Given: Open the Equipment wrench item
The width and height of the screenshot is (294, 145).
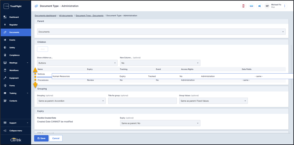Looking at the screenshot, I should [x=14, y=78].
